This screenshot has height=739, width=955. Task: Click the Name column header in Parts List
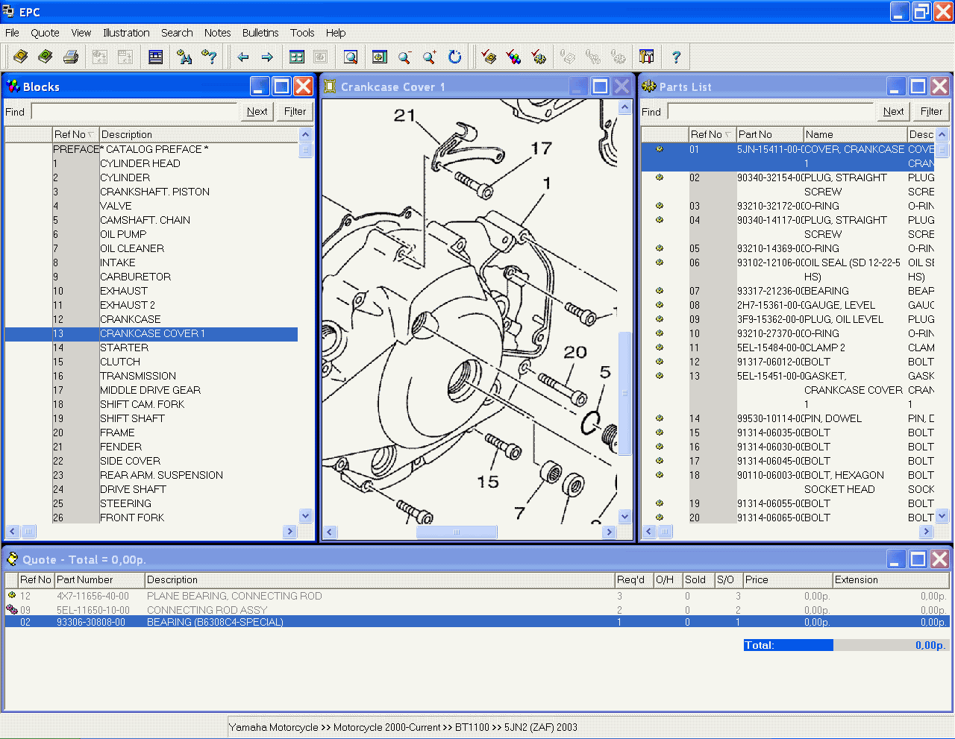(855, 134)
